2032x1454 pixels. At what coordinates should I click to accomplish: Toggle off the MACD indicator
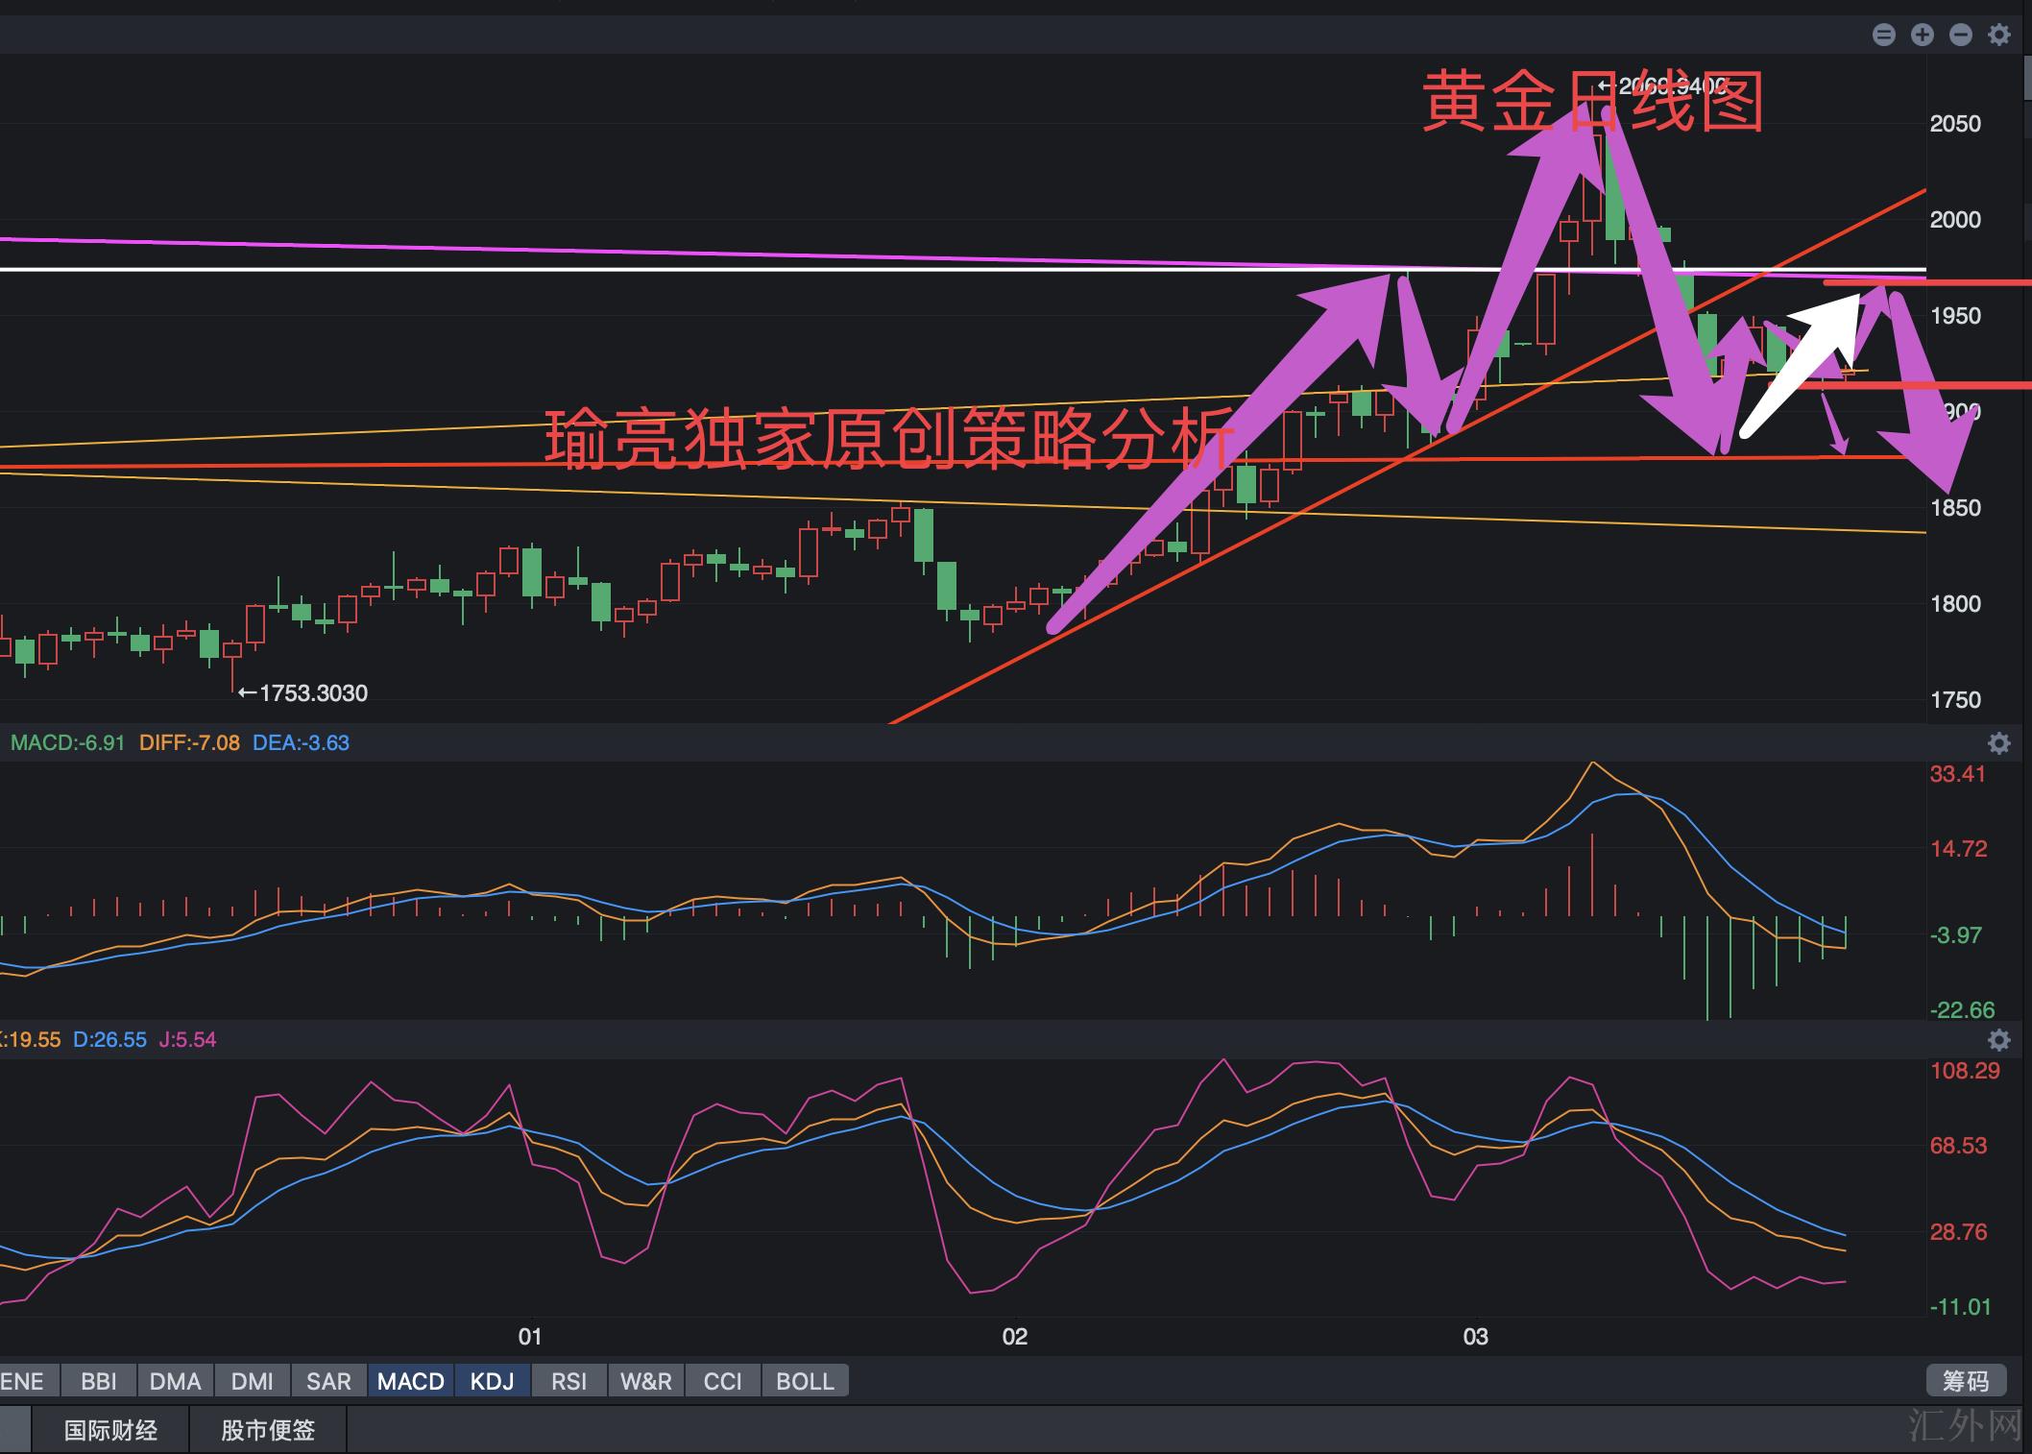pos(410,1381)
